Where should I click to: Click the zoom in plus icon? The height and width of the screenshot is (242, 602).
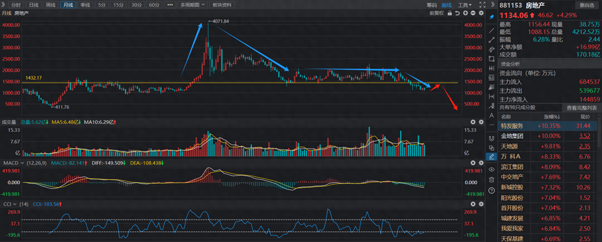(x=465, y=13)
